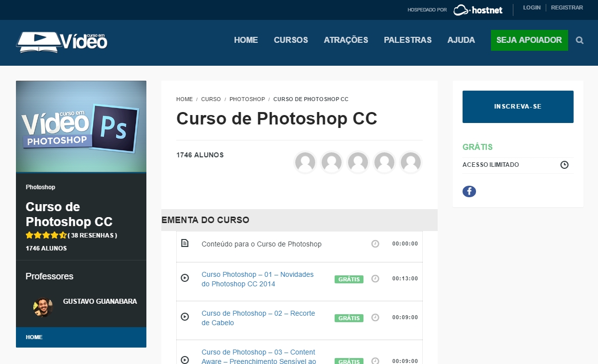
Task: Open the AJUDA menu
Action: [x=461, y=40]
